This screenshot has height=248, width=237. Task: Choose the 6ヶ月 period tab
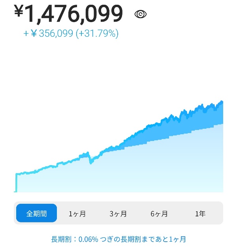coord(159,214)
